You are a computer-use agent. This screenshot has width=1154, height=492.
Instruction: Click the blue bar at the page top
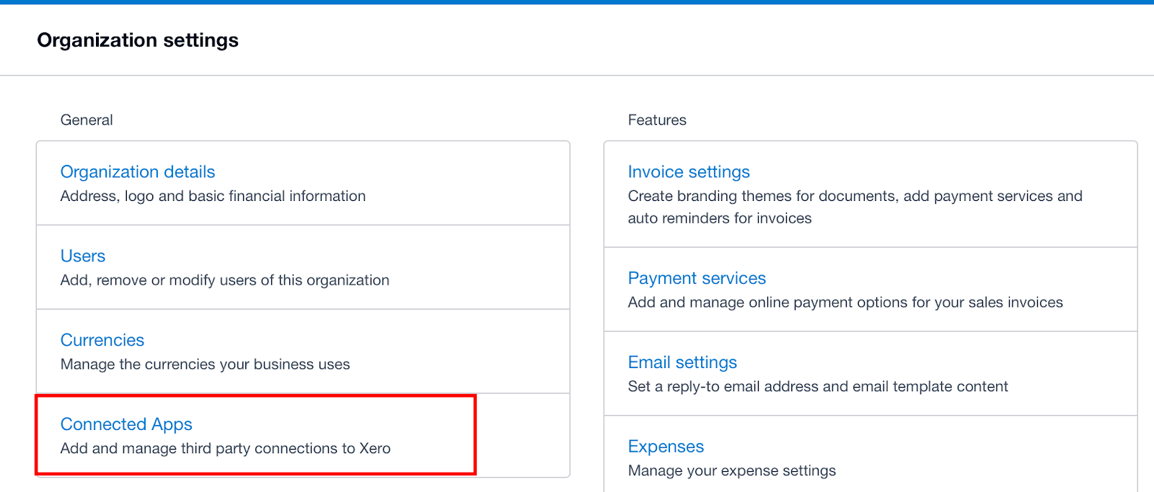tap(577, 2)
